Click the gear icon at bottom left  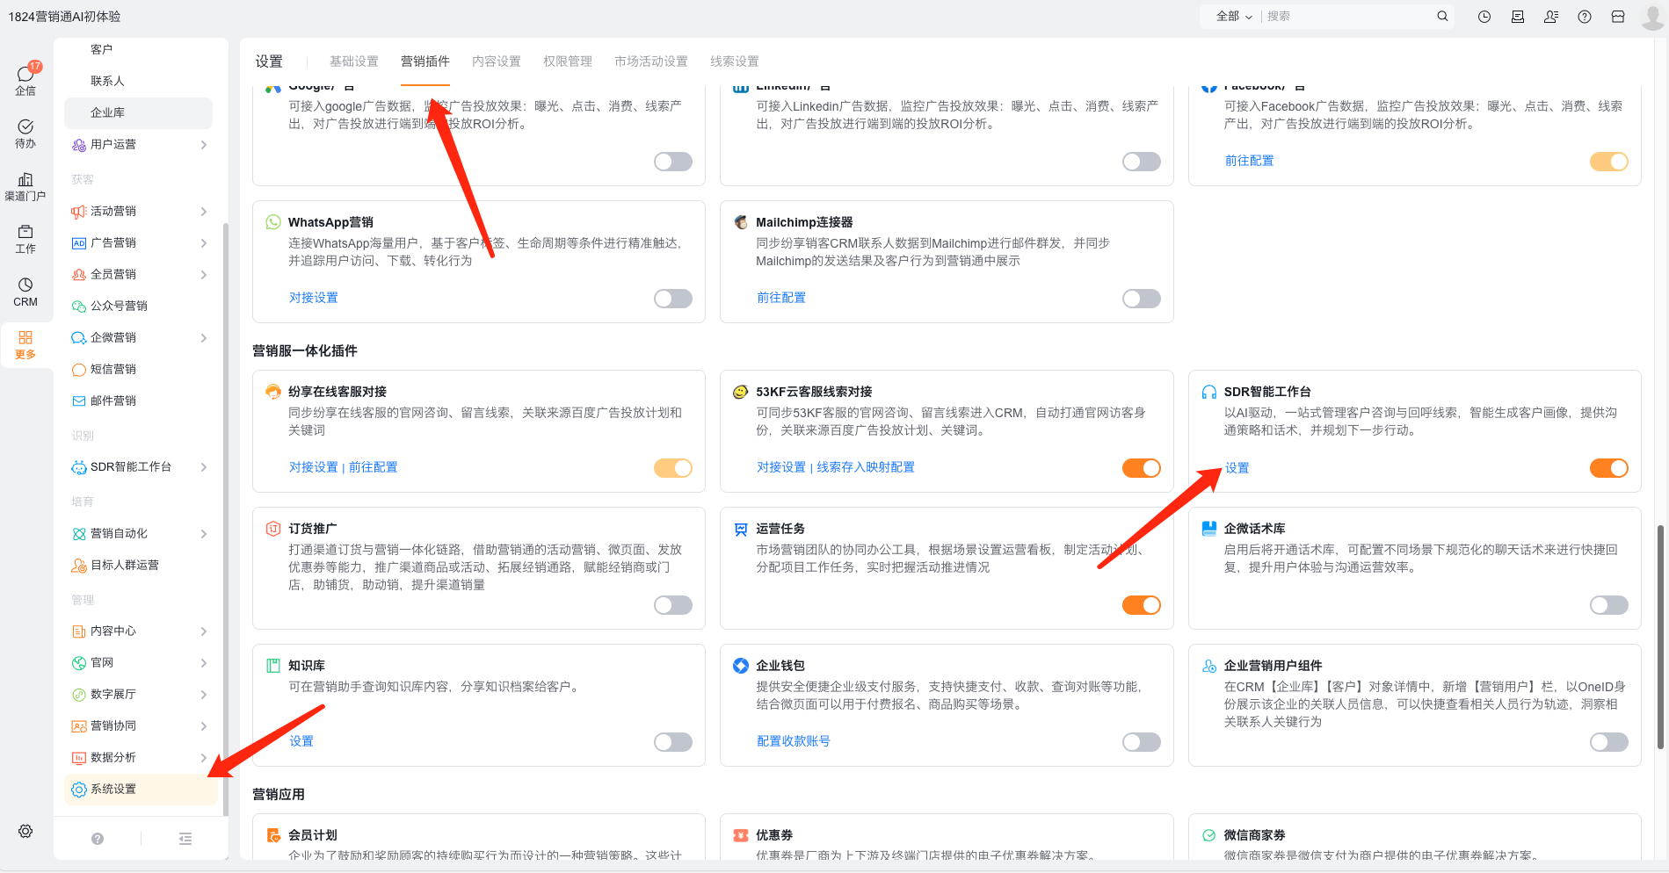25,831
